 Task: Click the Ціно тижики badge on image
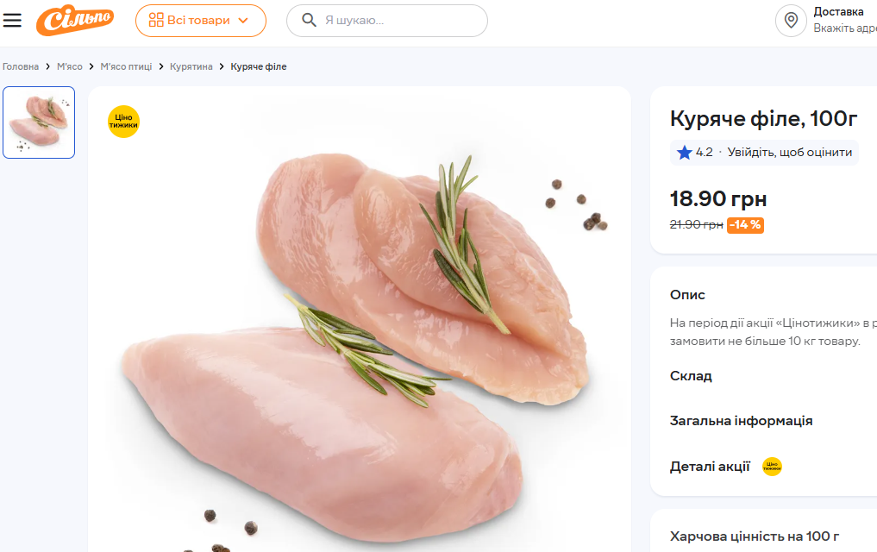click(123, 122)
